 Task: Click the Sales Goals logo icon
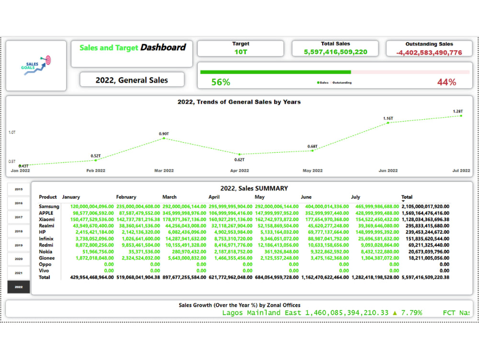36,65
